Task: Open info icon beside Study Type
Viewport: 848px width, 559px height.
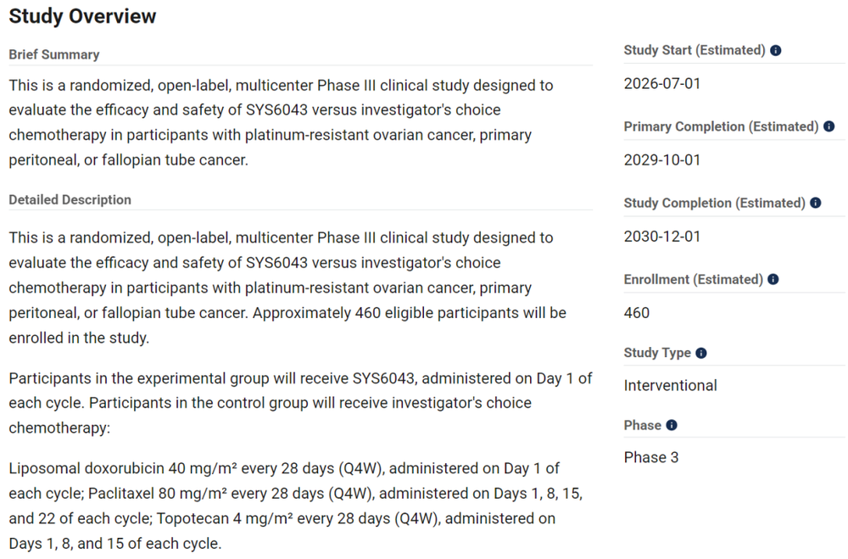Action: [701, 353]
